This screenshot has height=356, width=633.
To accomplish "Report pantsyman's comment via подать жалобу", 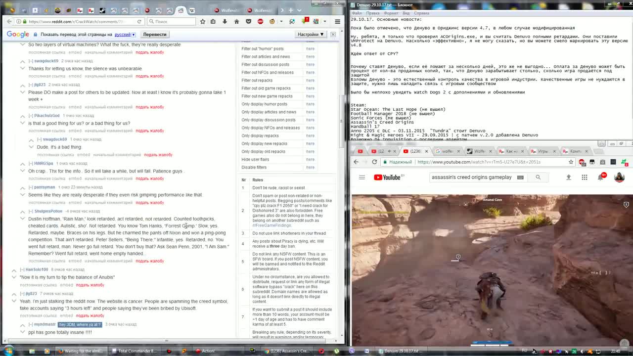I will click(x=150, y=202).
